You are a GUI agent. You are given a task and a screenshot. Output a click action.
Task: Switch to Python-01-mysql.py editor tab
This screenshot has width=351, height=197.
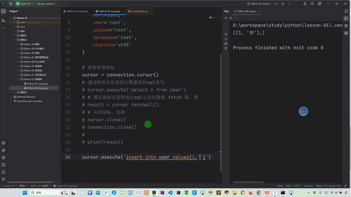(x=76, y=11)
